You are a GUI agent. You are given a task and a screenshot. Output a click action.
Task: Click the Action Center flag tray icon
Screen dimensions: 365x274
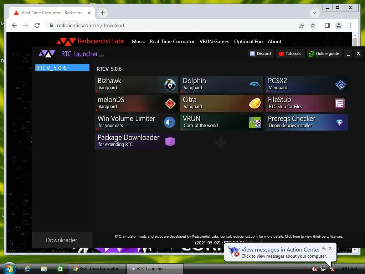[x=331, y=269]
